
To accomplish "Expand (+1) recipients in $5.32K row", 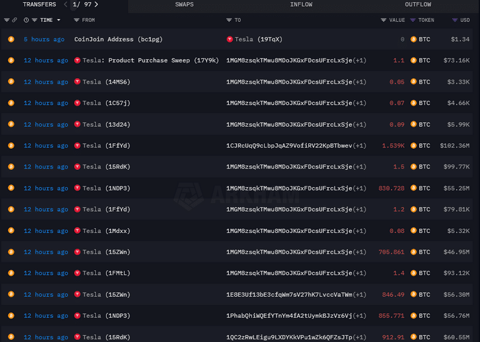I will 359,231.
